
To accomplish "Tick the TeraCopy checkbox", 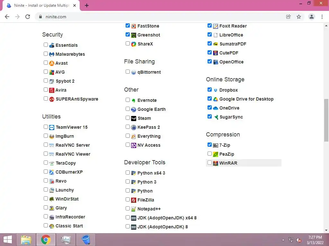I will (x=46, y=162).
